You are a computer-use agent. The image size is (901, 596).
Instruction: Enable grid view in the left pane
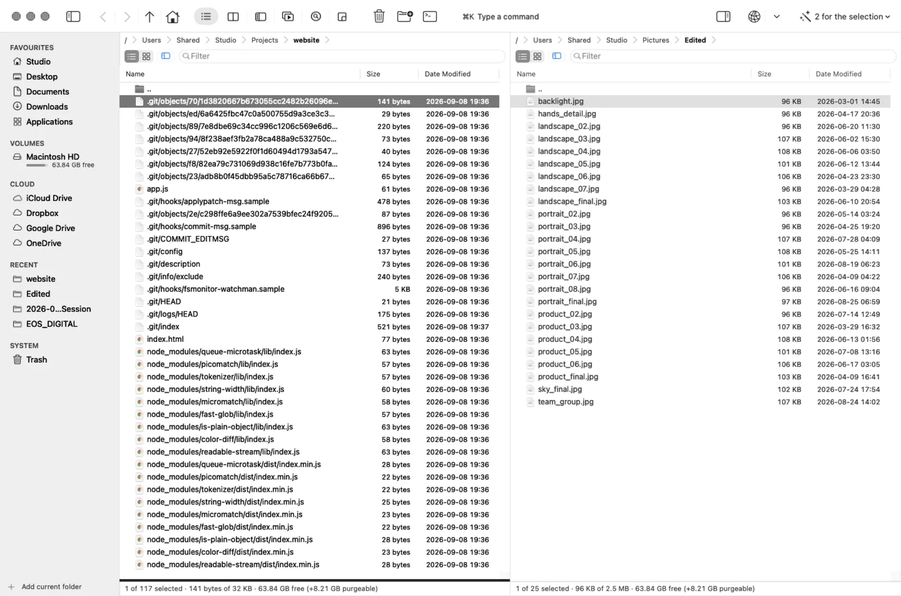point(146,56)
